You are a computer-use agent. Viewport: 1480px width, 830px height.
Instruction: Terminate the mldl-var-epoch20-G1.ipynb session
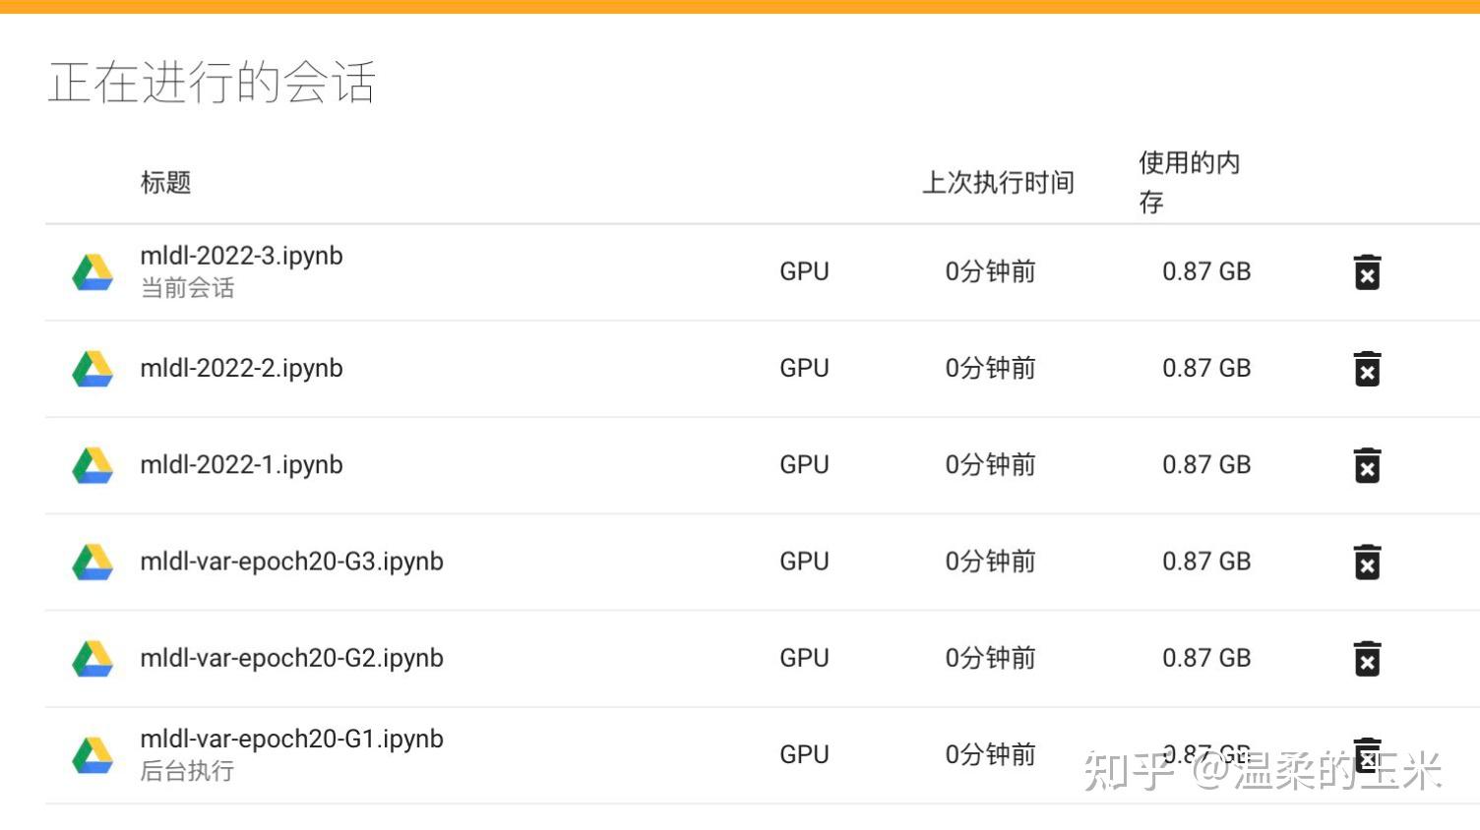1367,755
